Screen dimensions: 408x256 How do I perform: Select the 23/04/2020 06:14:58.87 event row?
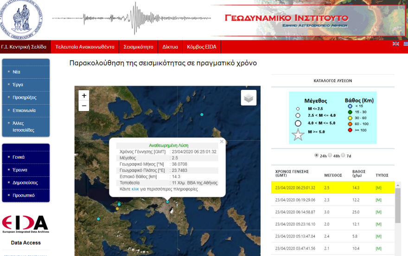(333, 212)
